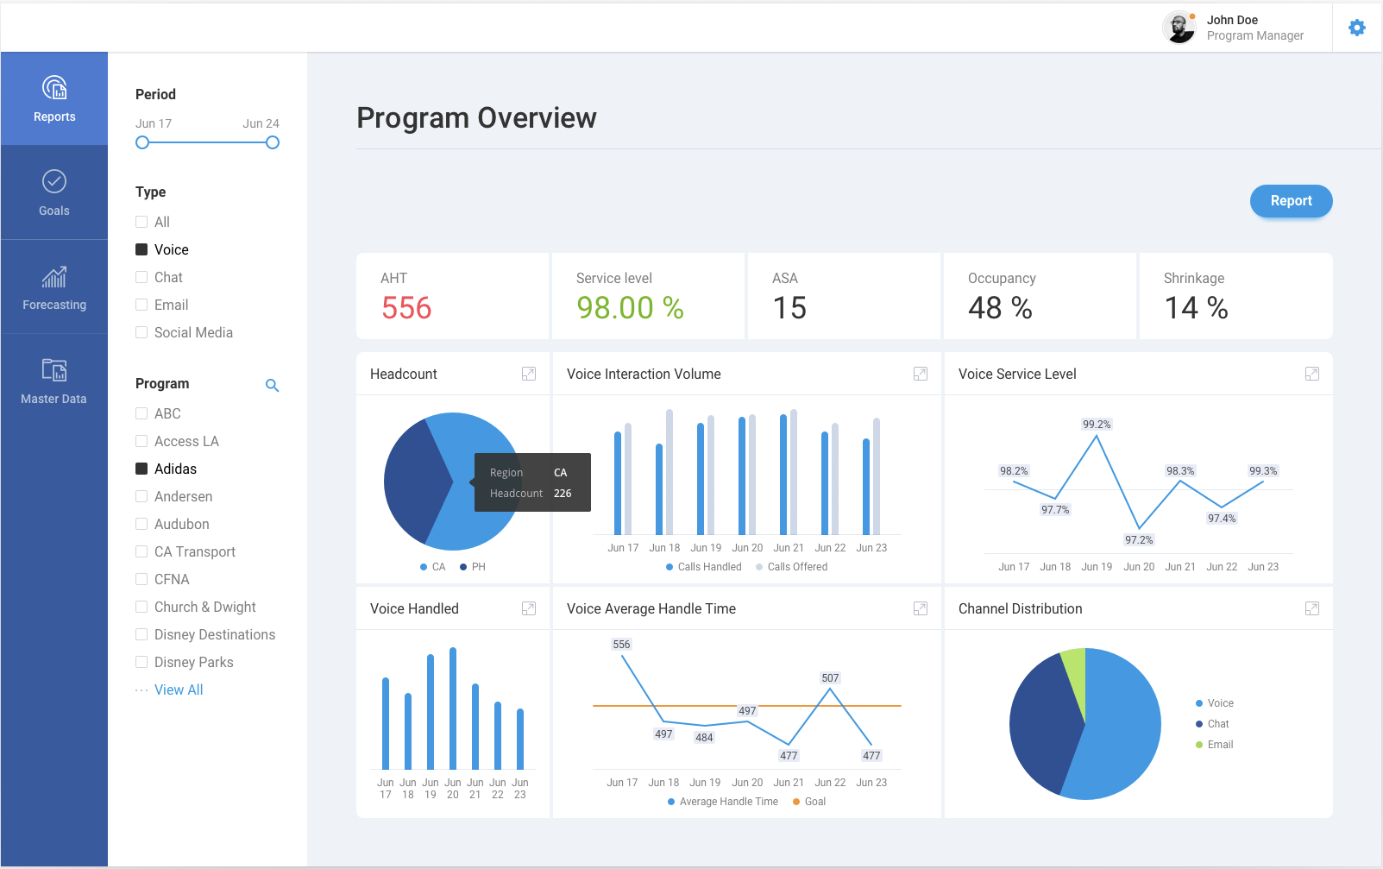Open Forecasting section in sidebar

pos(54,287)
